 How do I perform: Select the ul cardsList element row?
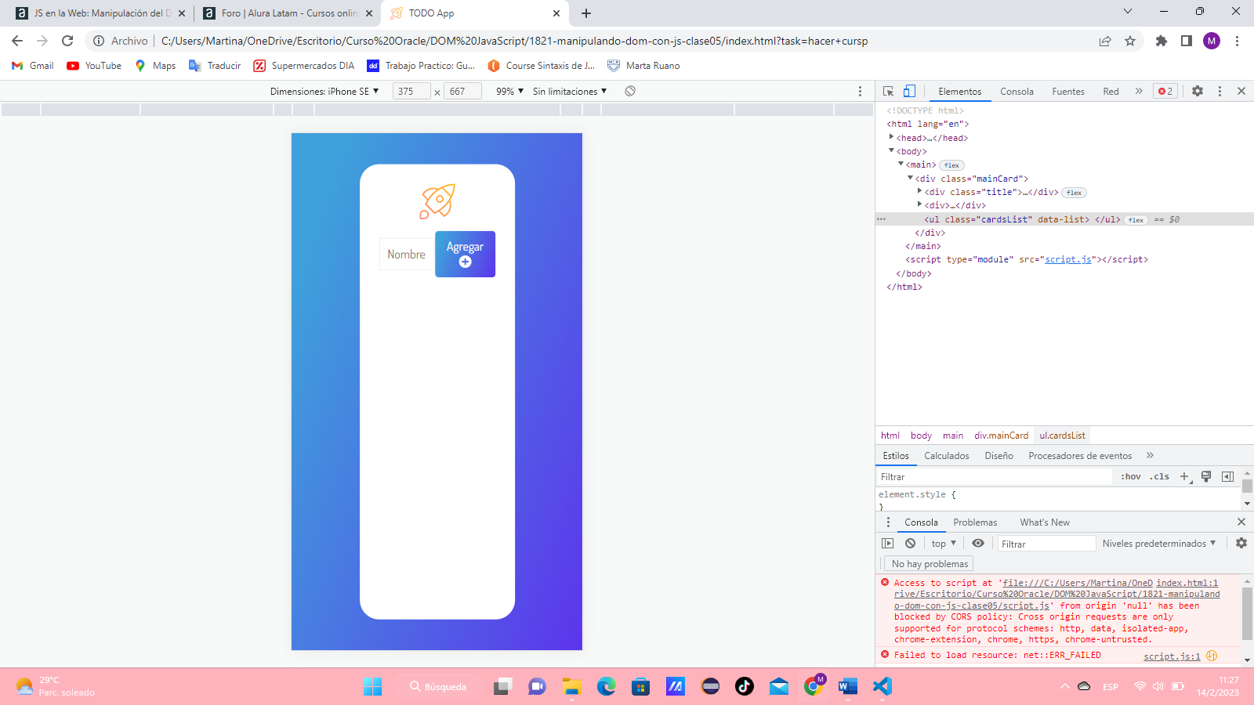(x=1064, y=219)
